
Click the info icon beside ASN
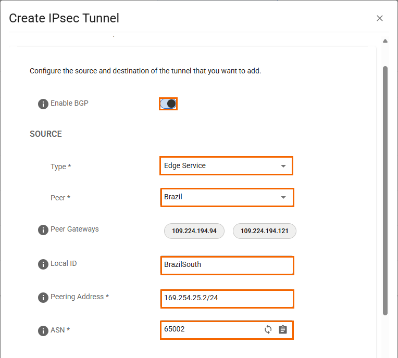pyautogui.click(x=43, y=331)
